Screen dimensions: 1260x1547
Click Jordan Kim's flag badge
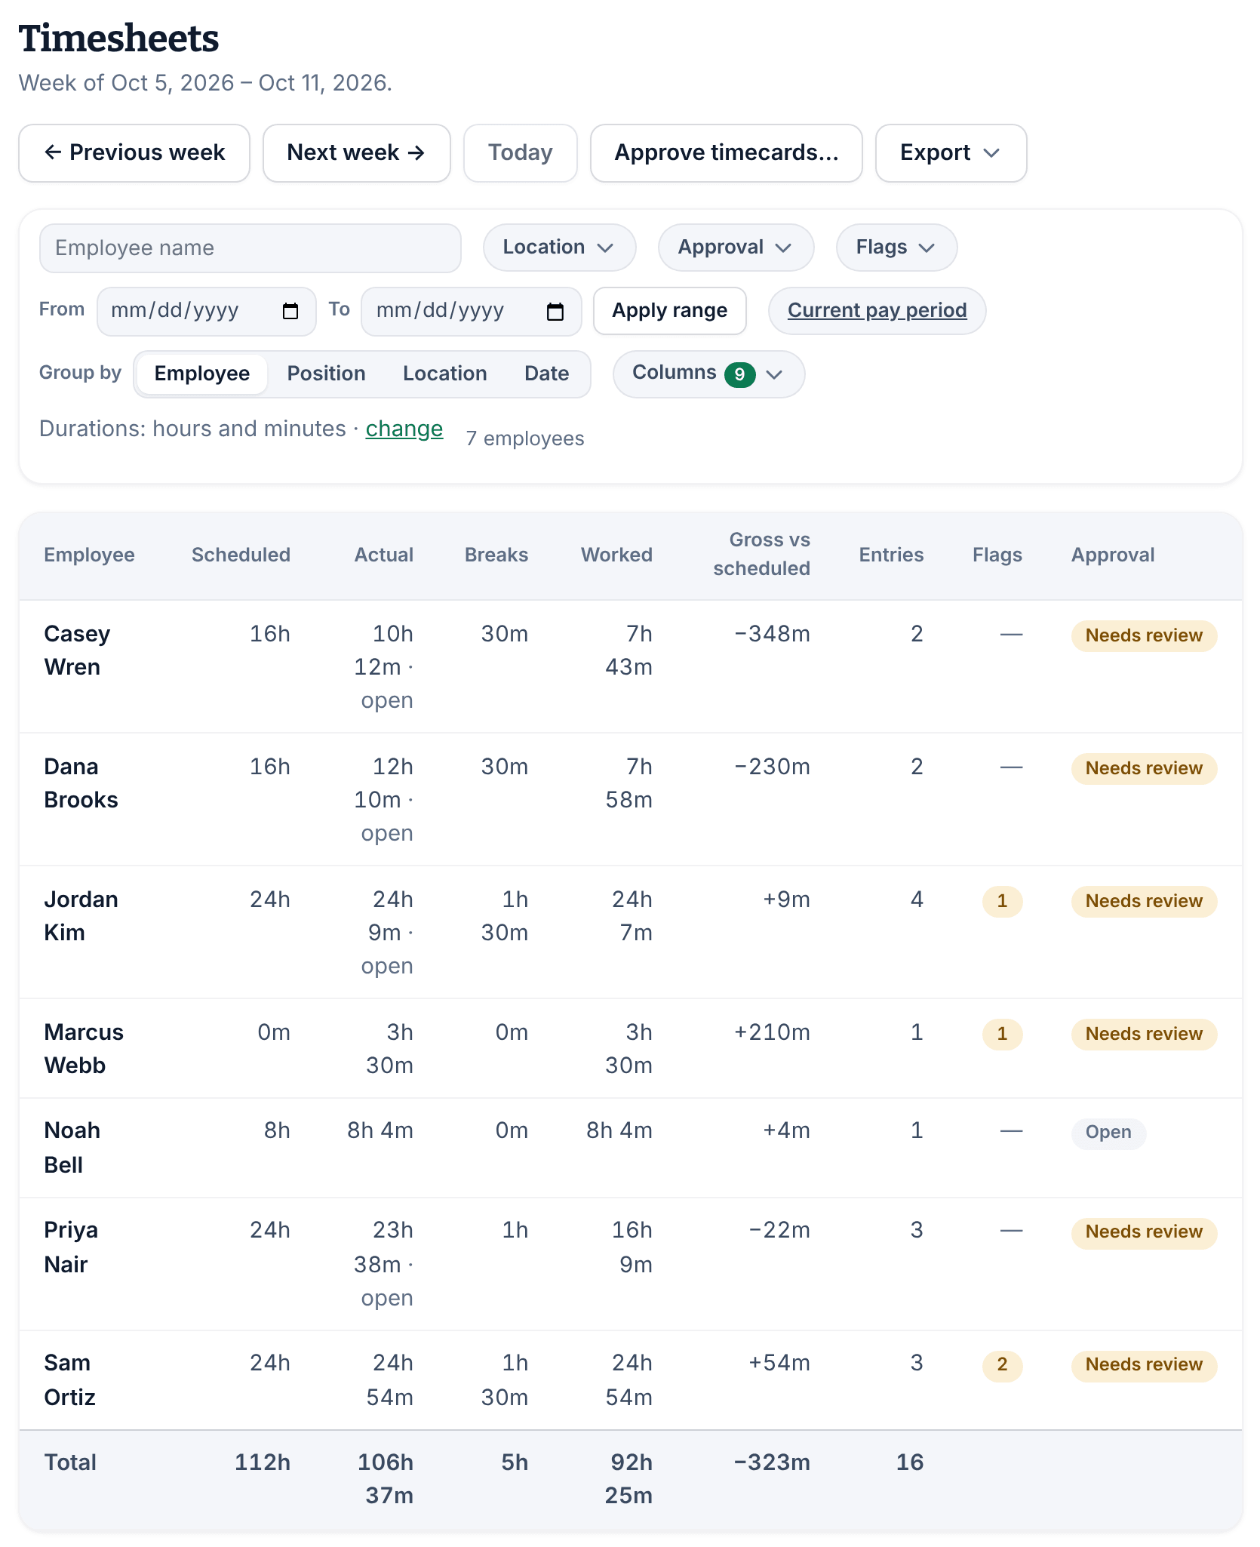[x=1002, y=902]
